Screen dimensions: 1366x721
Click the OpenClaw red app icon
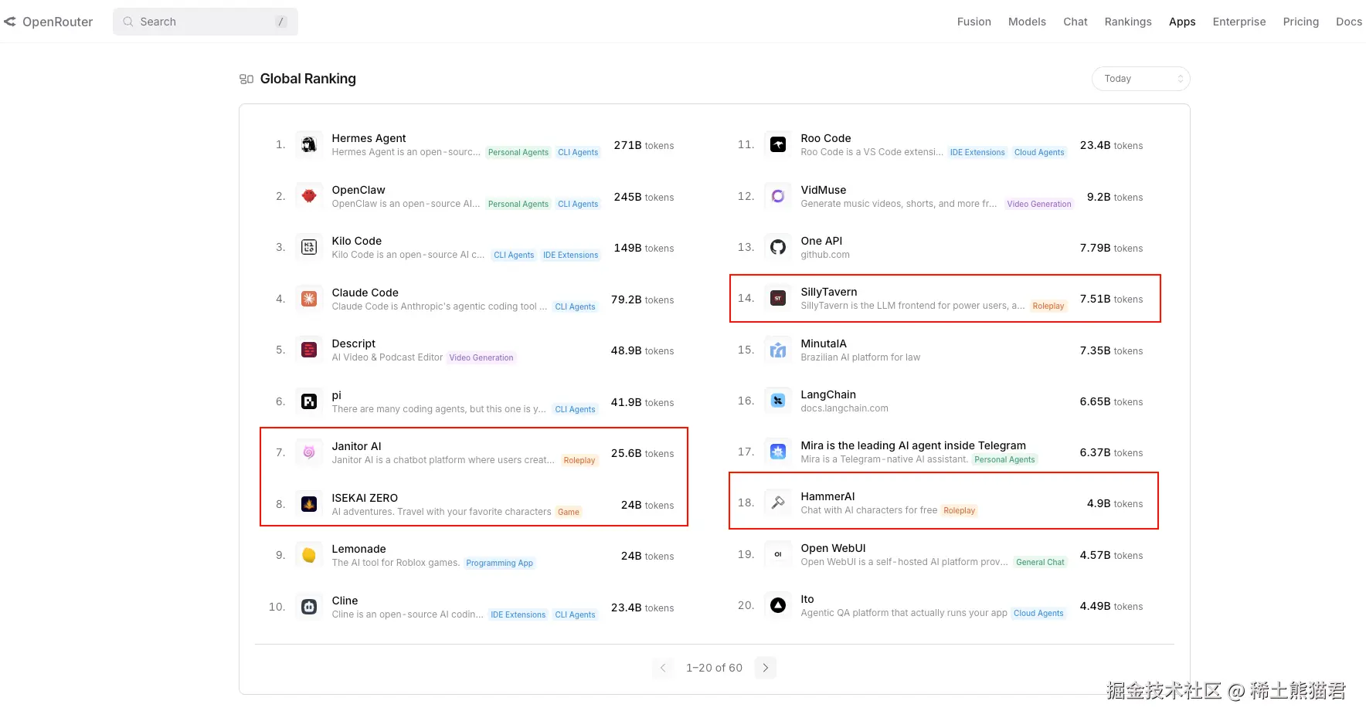309,196
